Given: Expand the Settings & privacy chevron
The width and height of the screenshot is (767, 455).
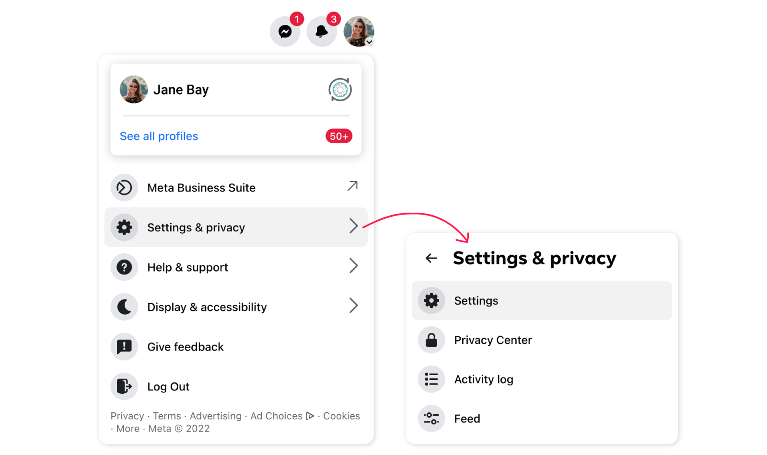Looking at the screenshot, I should click(353, 226).
